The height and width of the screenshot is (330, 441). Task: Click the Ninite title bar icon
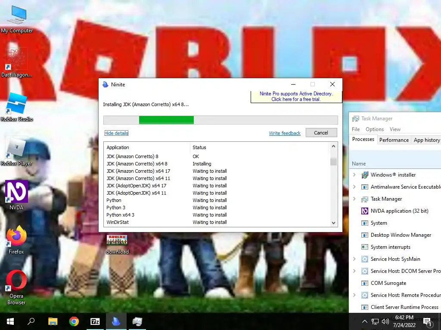[106, 85]
